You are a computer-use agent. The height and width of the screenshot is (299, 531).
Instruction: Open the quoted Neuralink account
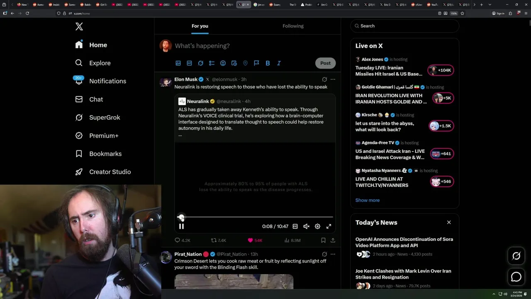pos(198,101)
